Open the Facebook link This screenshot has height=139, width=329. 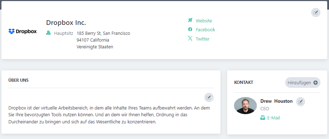click(205, 30)
